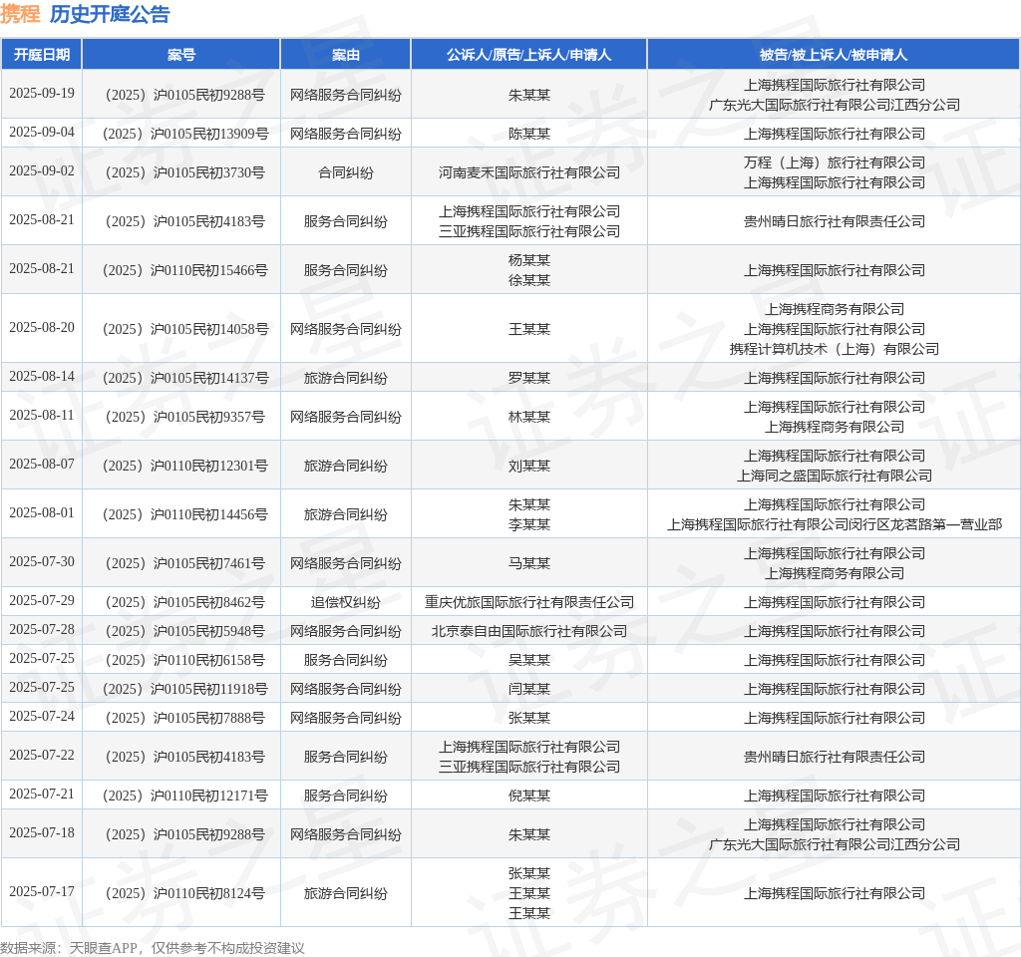Click the 被告/被上诉人/被申请人 column header
Screen dimensions: 1021x957
coord(834,55)
